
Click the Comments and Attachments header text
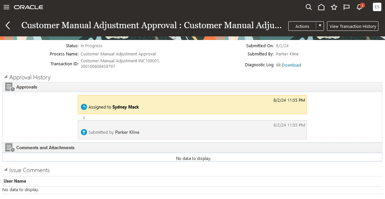point(46,148)
